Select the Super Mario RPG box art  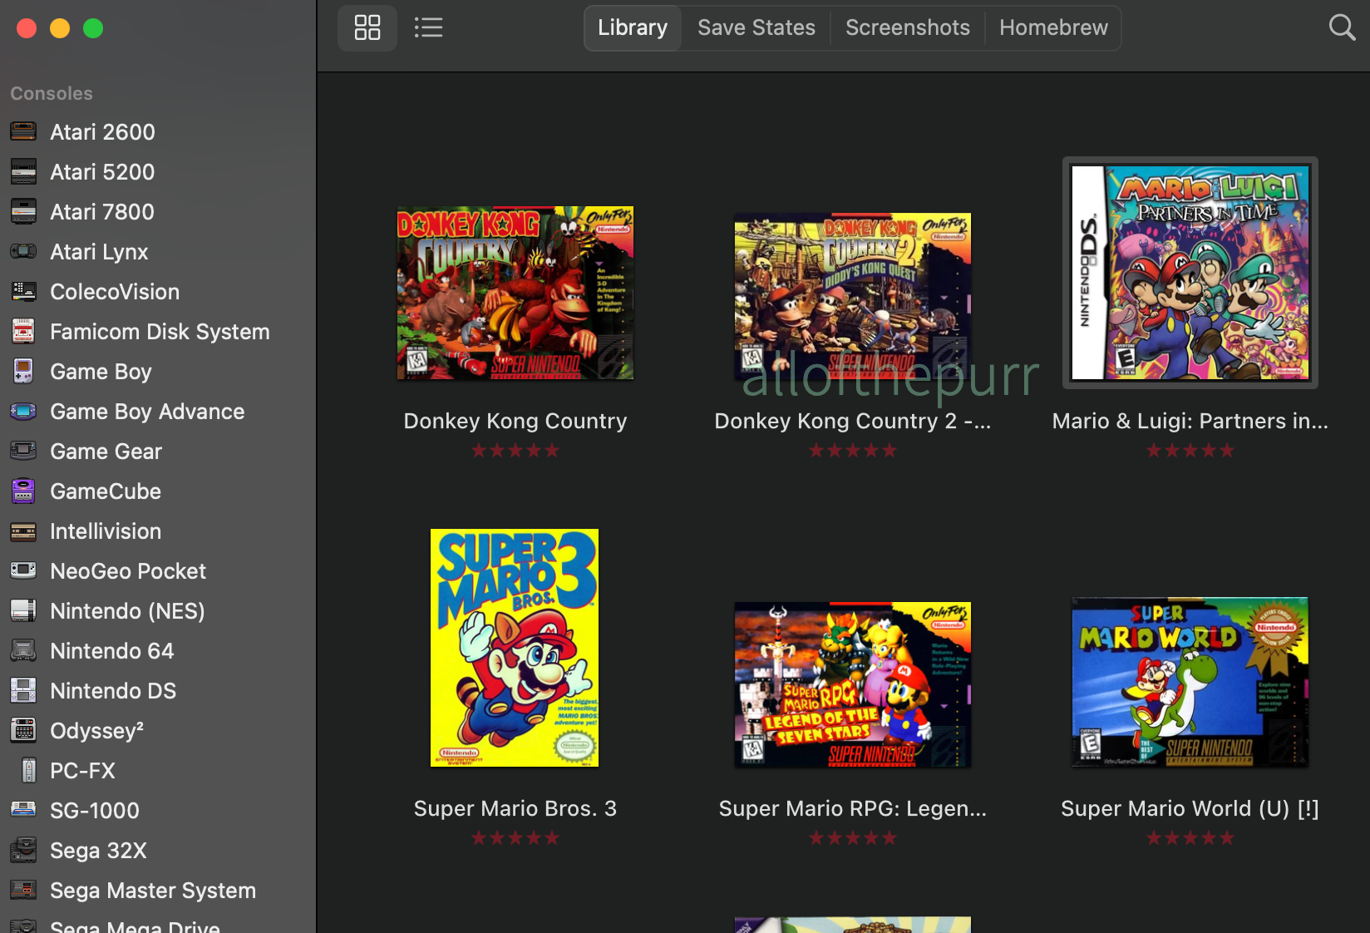[853, 684]
